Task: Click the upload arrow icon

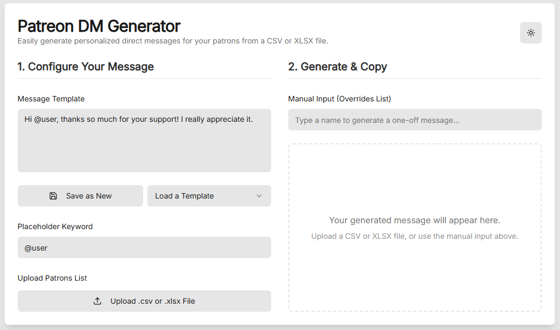Action: (x=97, y=301)
